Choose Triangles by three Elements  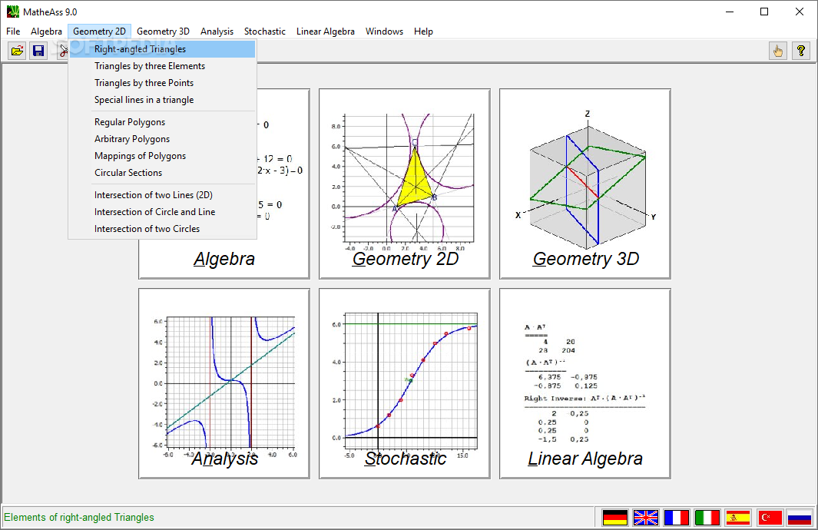click(162, 66)
